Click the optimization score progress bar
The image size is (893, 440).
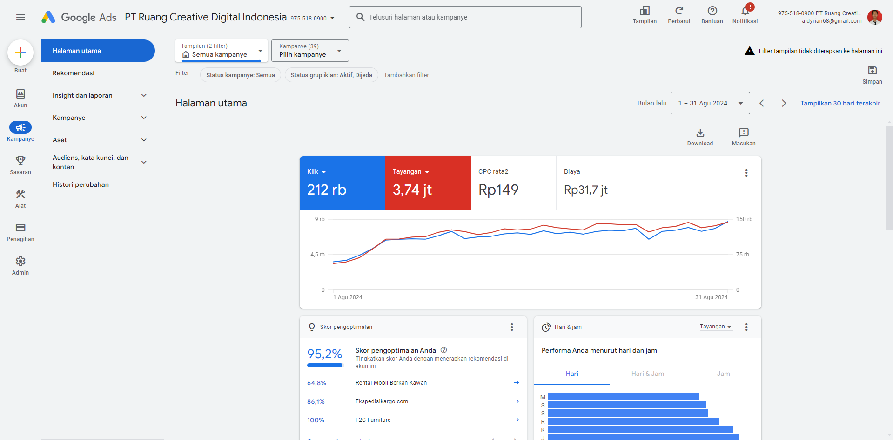tap(325, 366)
